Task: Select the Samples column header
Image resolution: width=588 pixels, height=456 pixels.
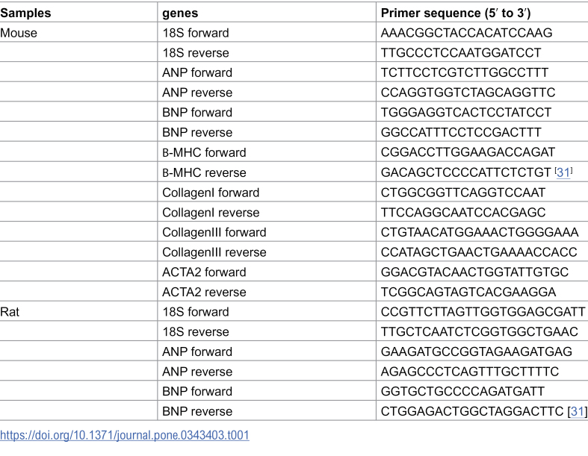Action: pos(25,13)
